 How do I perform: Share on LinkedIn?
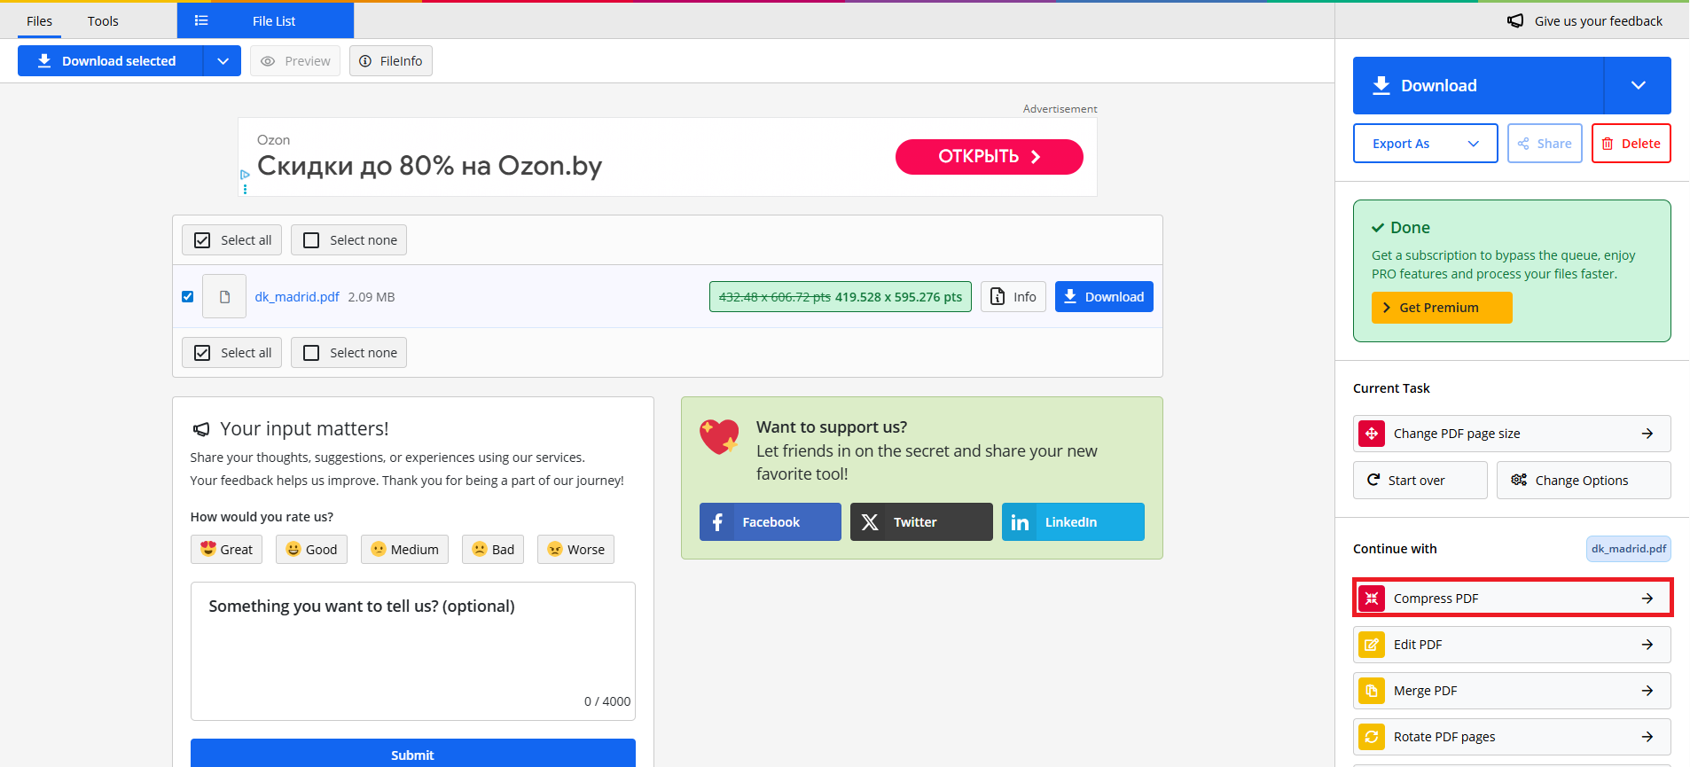(x=1072, y=522)
